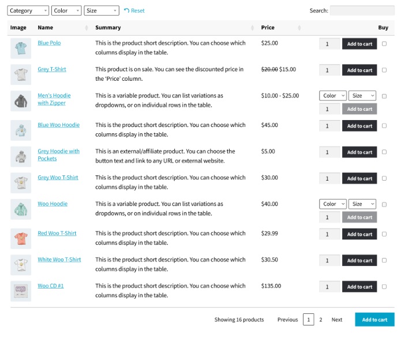401x337 pixels.
Task: Sort table by Name column arrows
Action: (87, 28)
